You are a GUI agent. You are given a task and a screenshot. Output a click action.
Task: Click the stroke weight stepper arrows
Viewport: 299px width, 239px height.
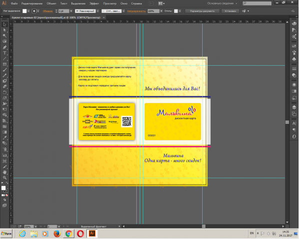point(56,11)
